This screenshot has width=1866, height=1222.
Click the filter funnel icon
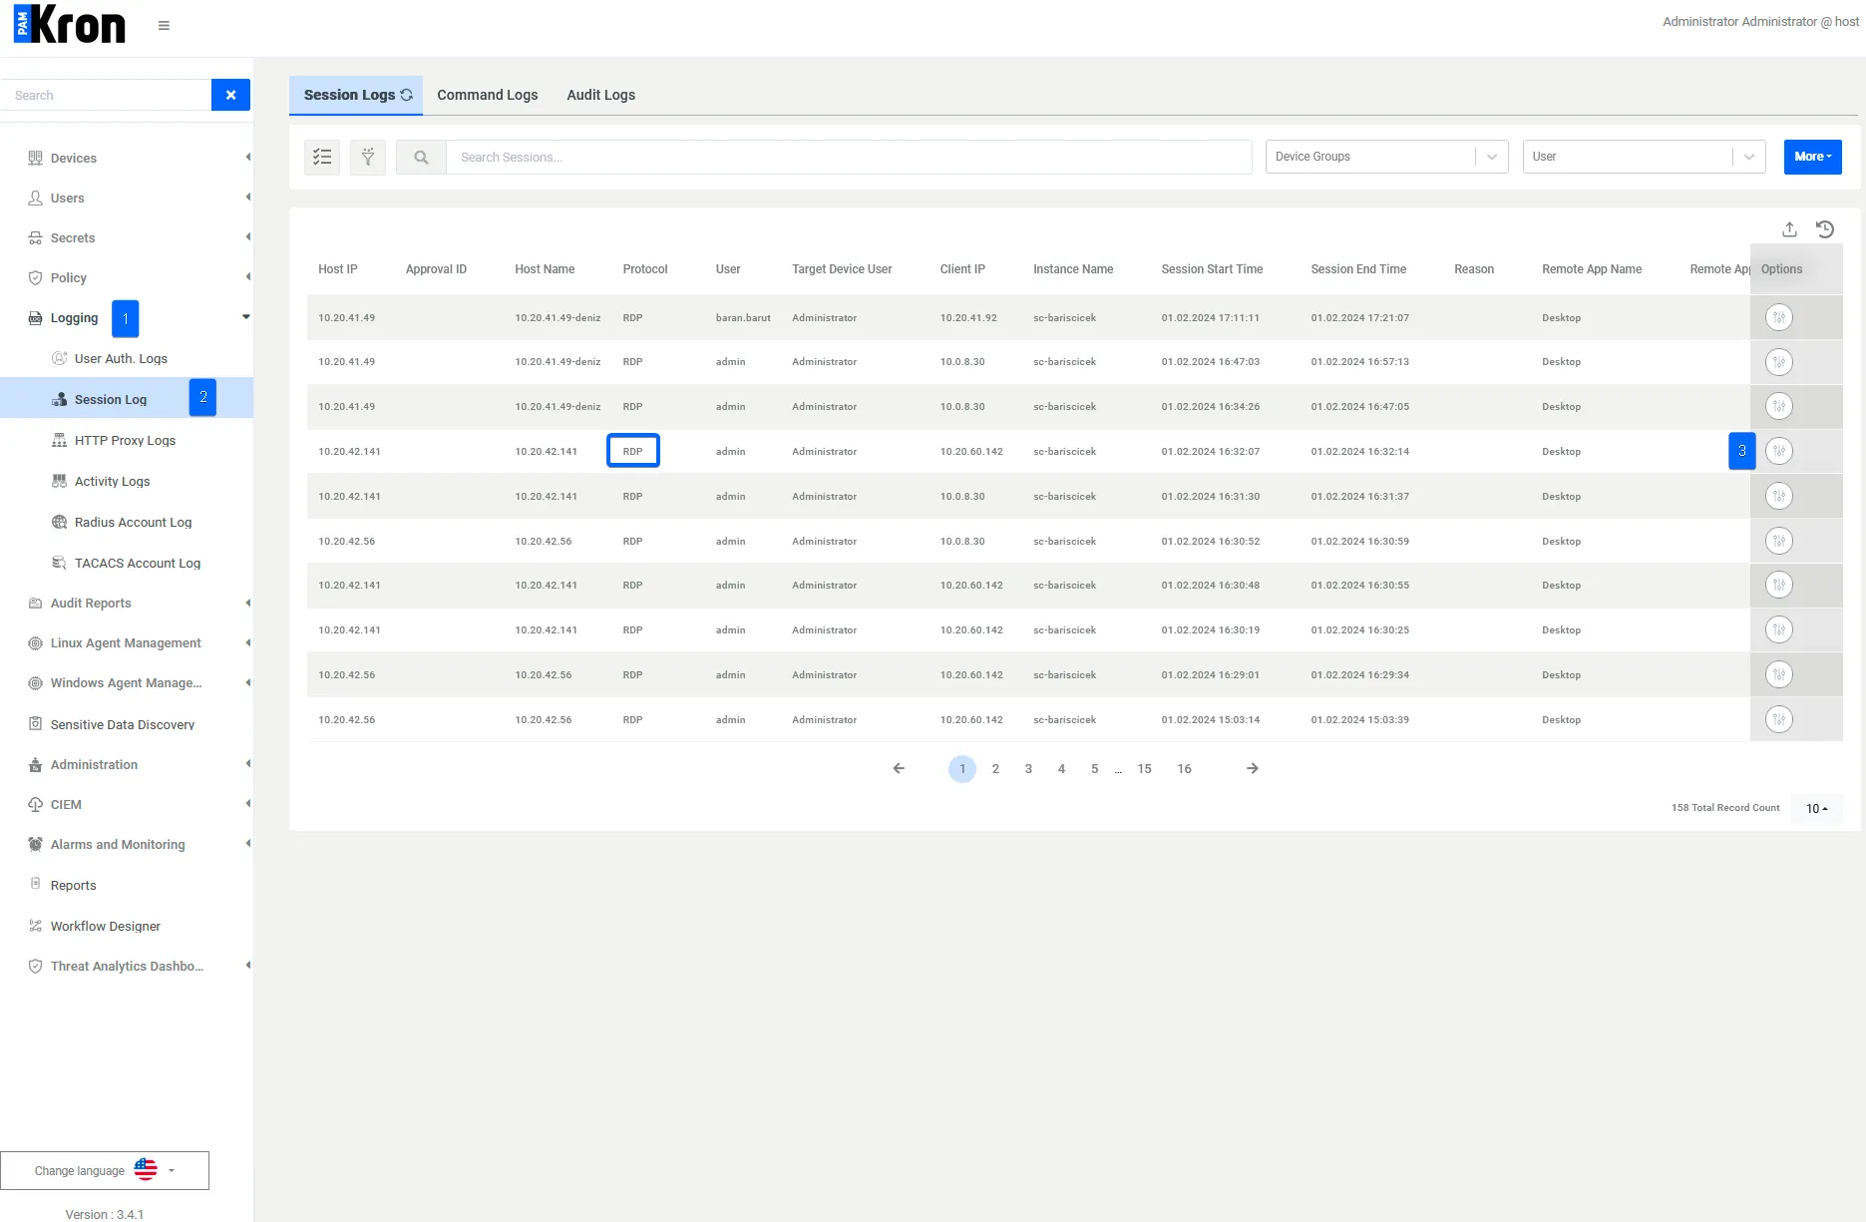(368, 157)
